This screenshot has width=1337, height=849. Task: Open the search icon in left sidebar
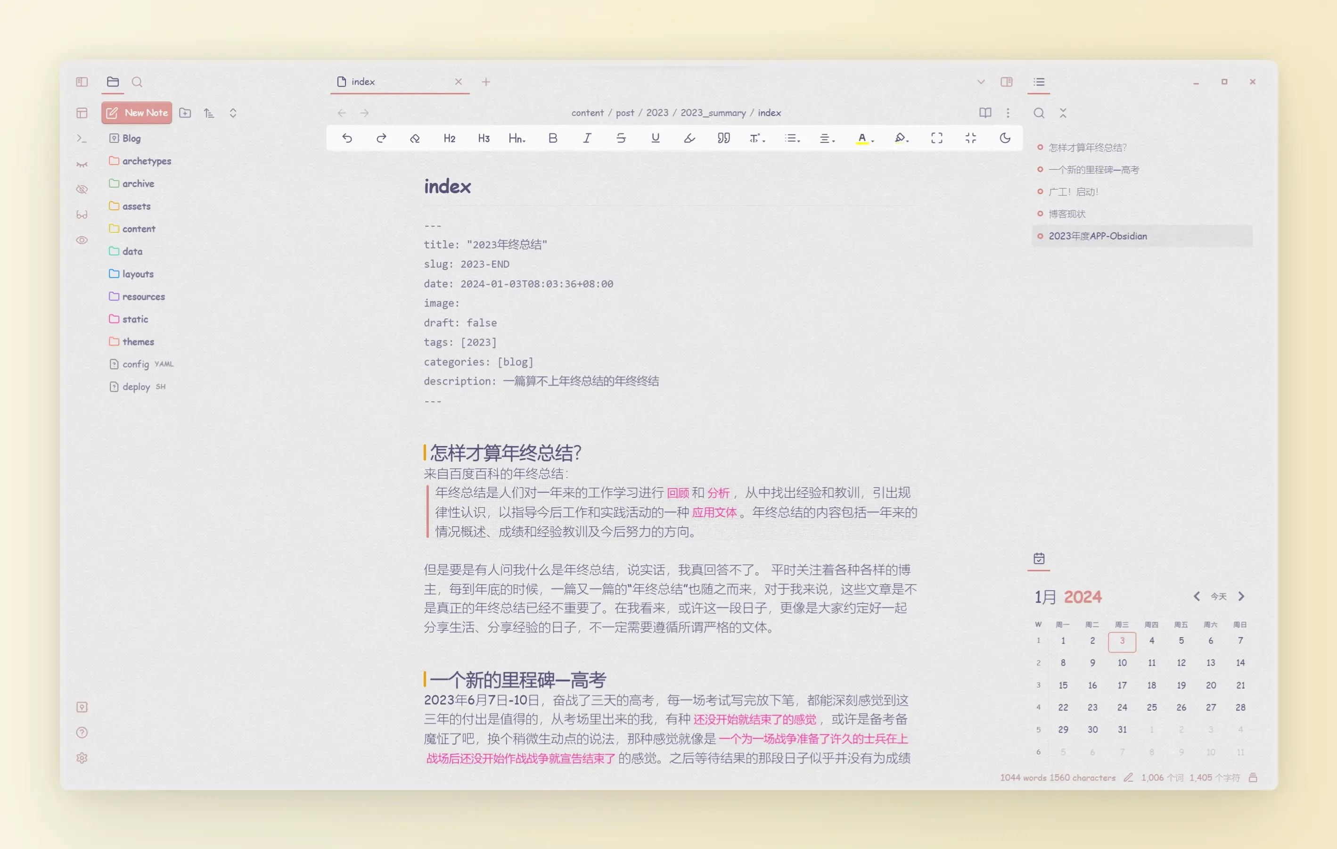click(x=137, y=82)
